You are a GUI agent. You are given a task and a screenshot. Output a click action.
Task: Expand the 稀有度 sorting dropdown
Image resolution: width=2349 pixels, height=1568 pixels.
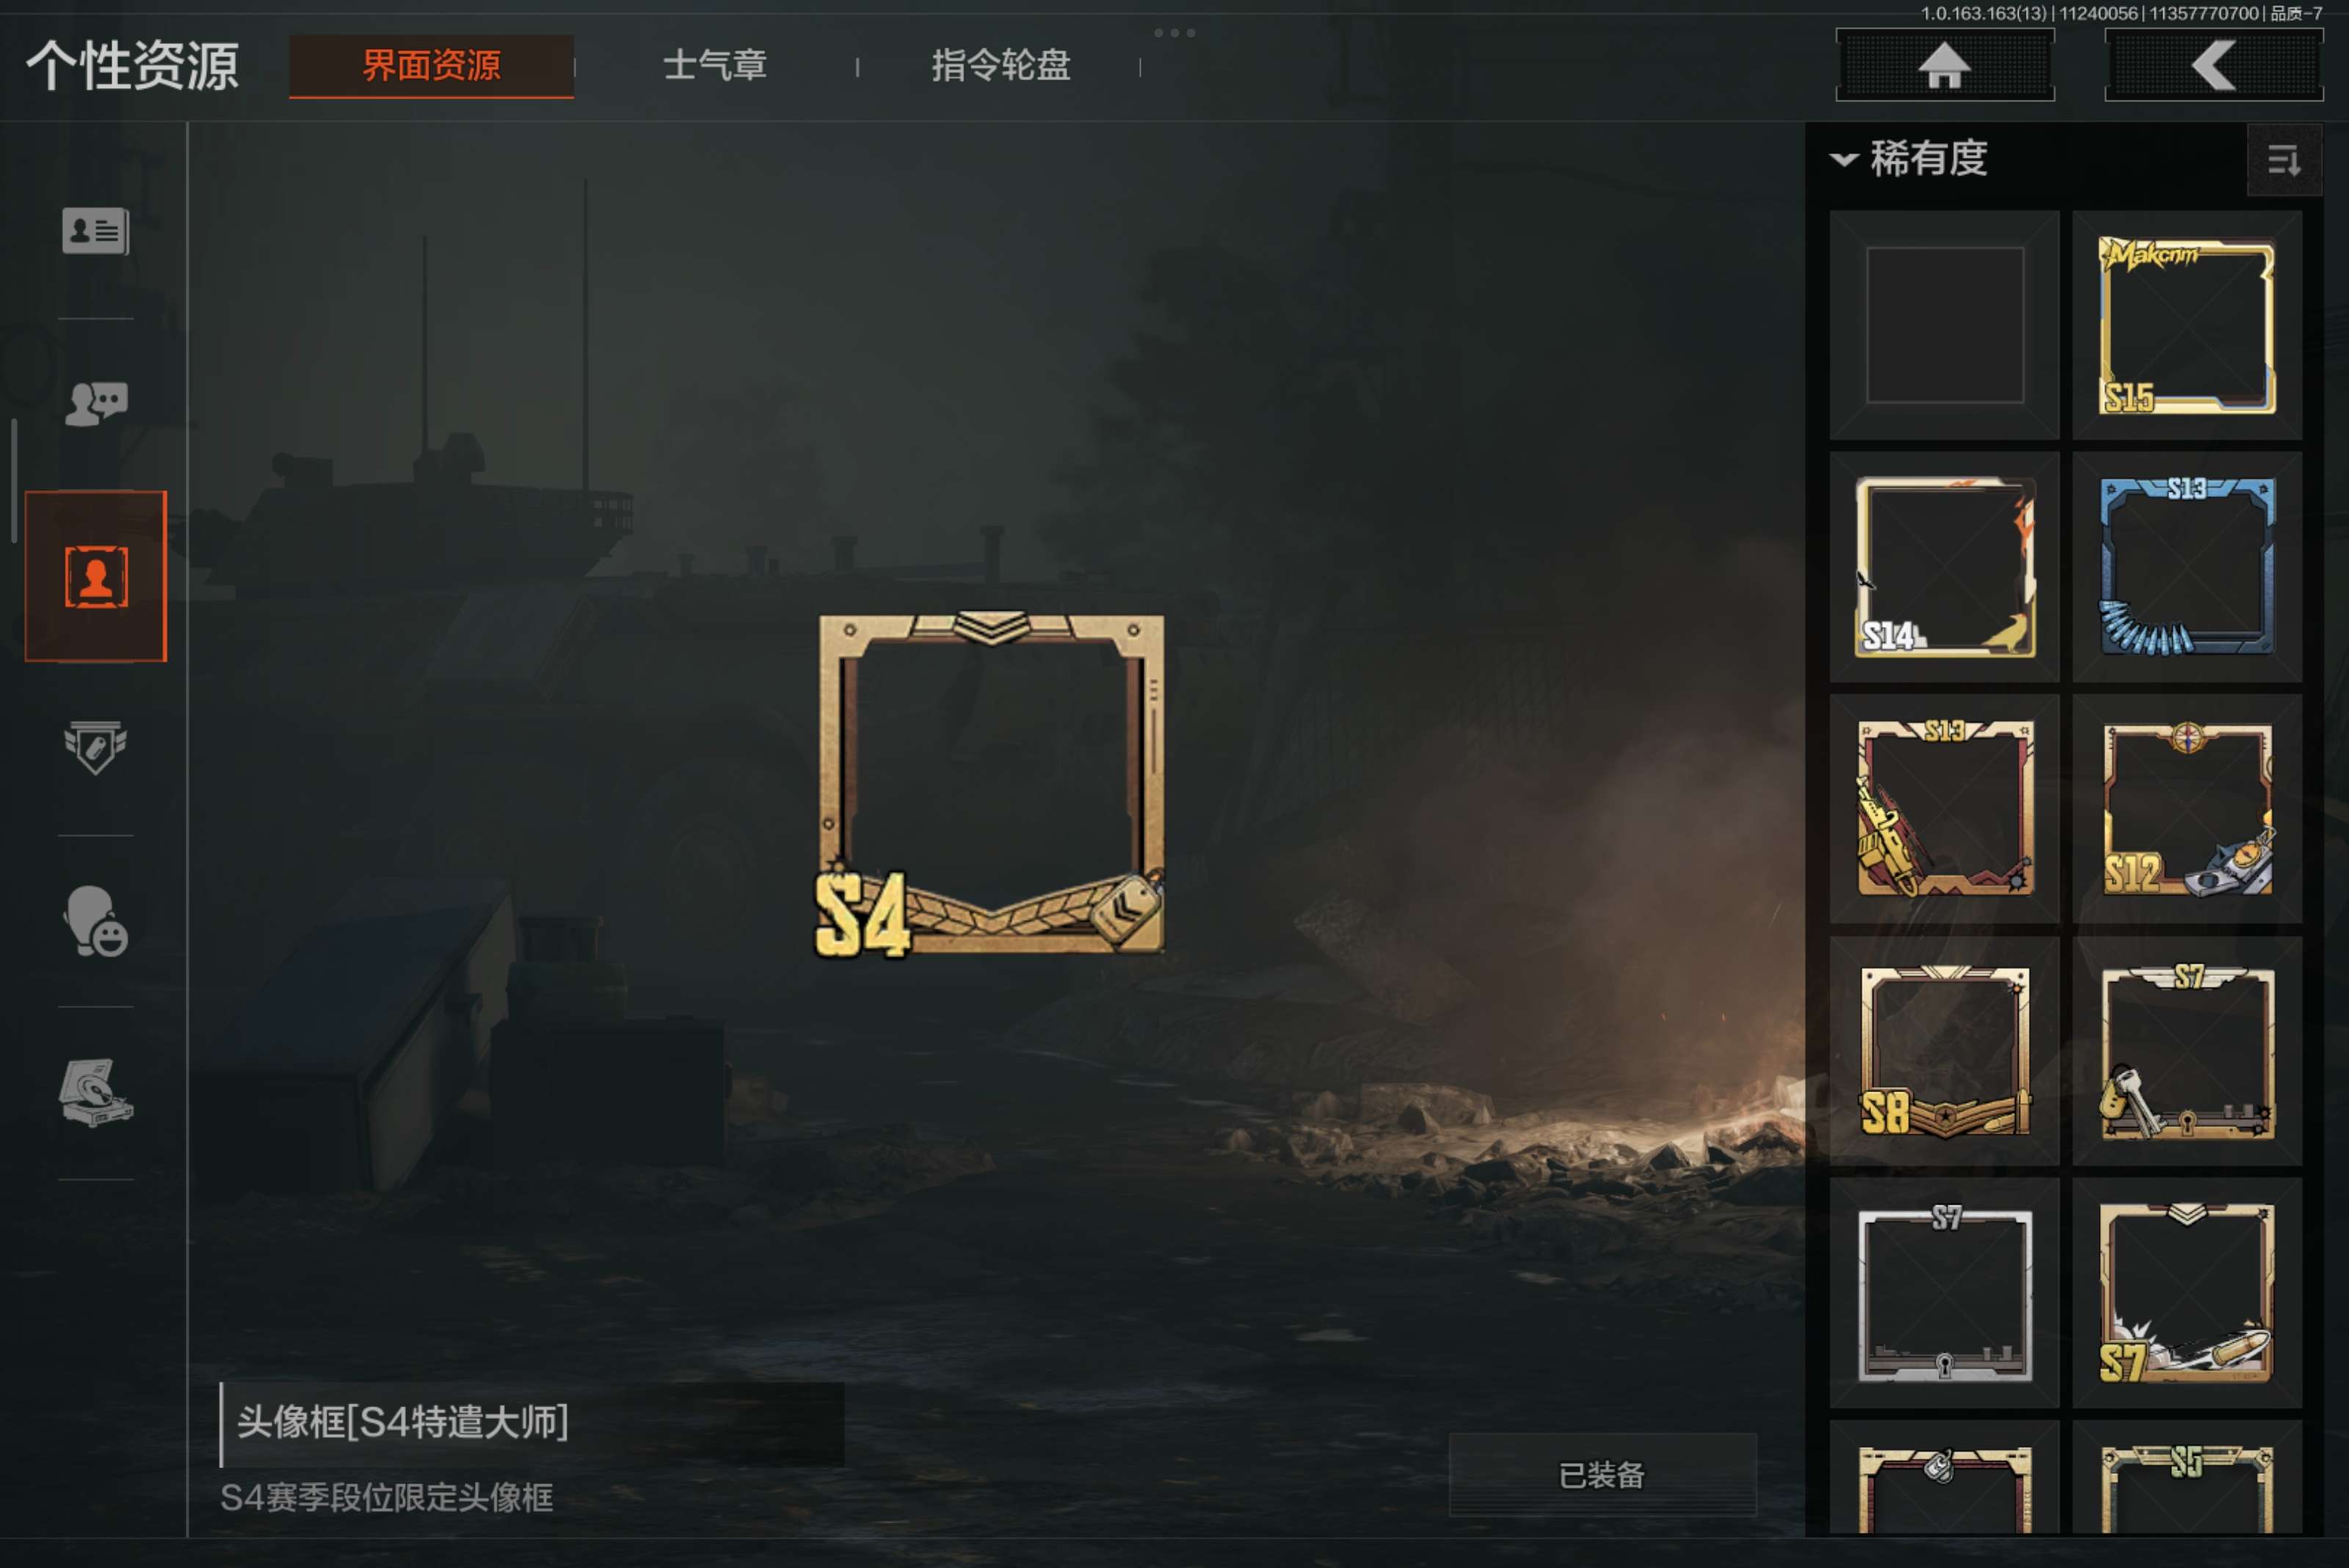1909,159
